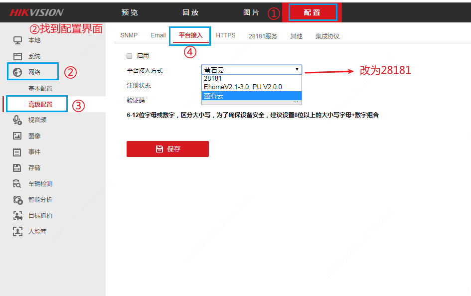471x296 pixels.
Task: Select the 平台接入 tab
Action: 191,35
